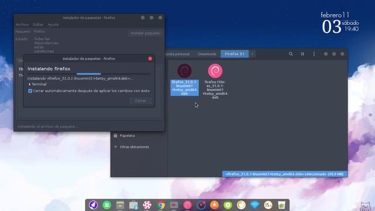Select the firefox-l10n-es deb file icon

[x=215, y=71]
